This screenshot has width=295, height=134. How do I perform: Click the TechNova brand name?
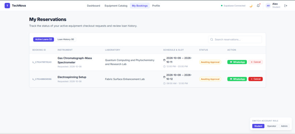(19, 5)
